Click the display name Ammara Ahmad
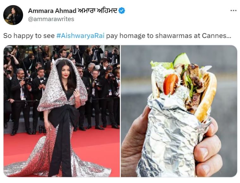 pos(52,10)
